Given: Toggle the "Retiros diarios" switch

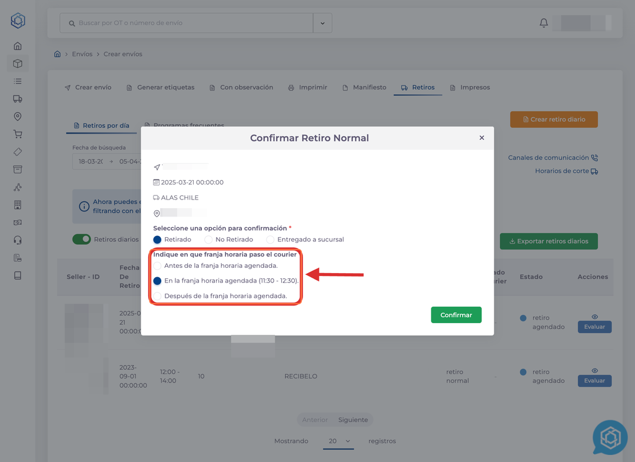Looking at the screenshot, I should pyautogui.click(x=82, y=240).
